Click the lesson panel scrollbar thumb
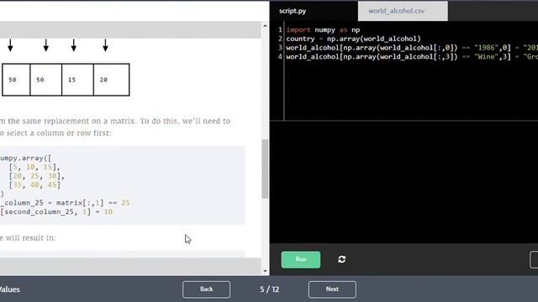This screenshot has width=538, height=302. pos(265,169)
